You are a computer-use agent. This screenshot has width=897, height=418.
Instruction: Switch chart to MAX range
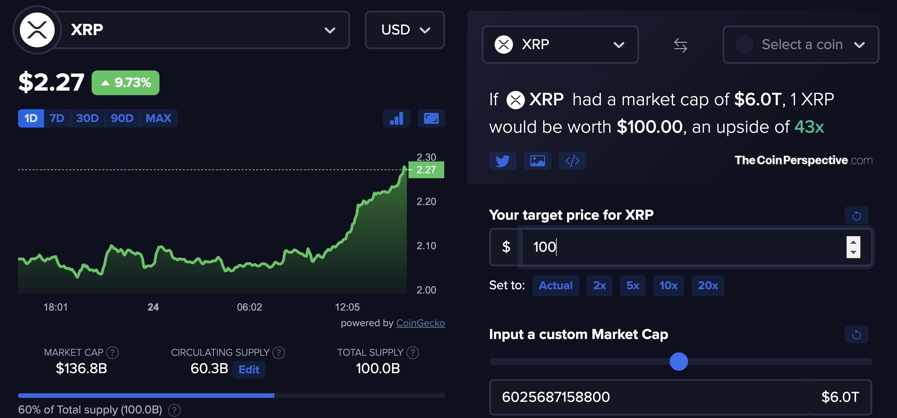pyautogui.click(x=159, y=118)
